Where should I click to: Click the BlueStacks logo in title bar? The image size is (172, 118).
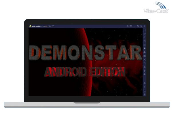[x=30, y=26]
